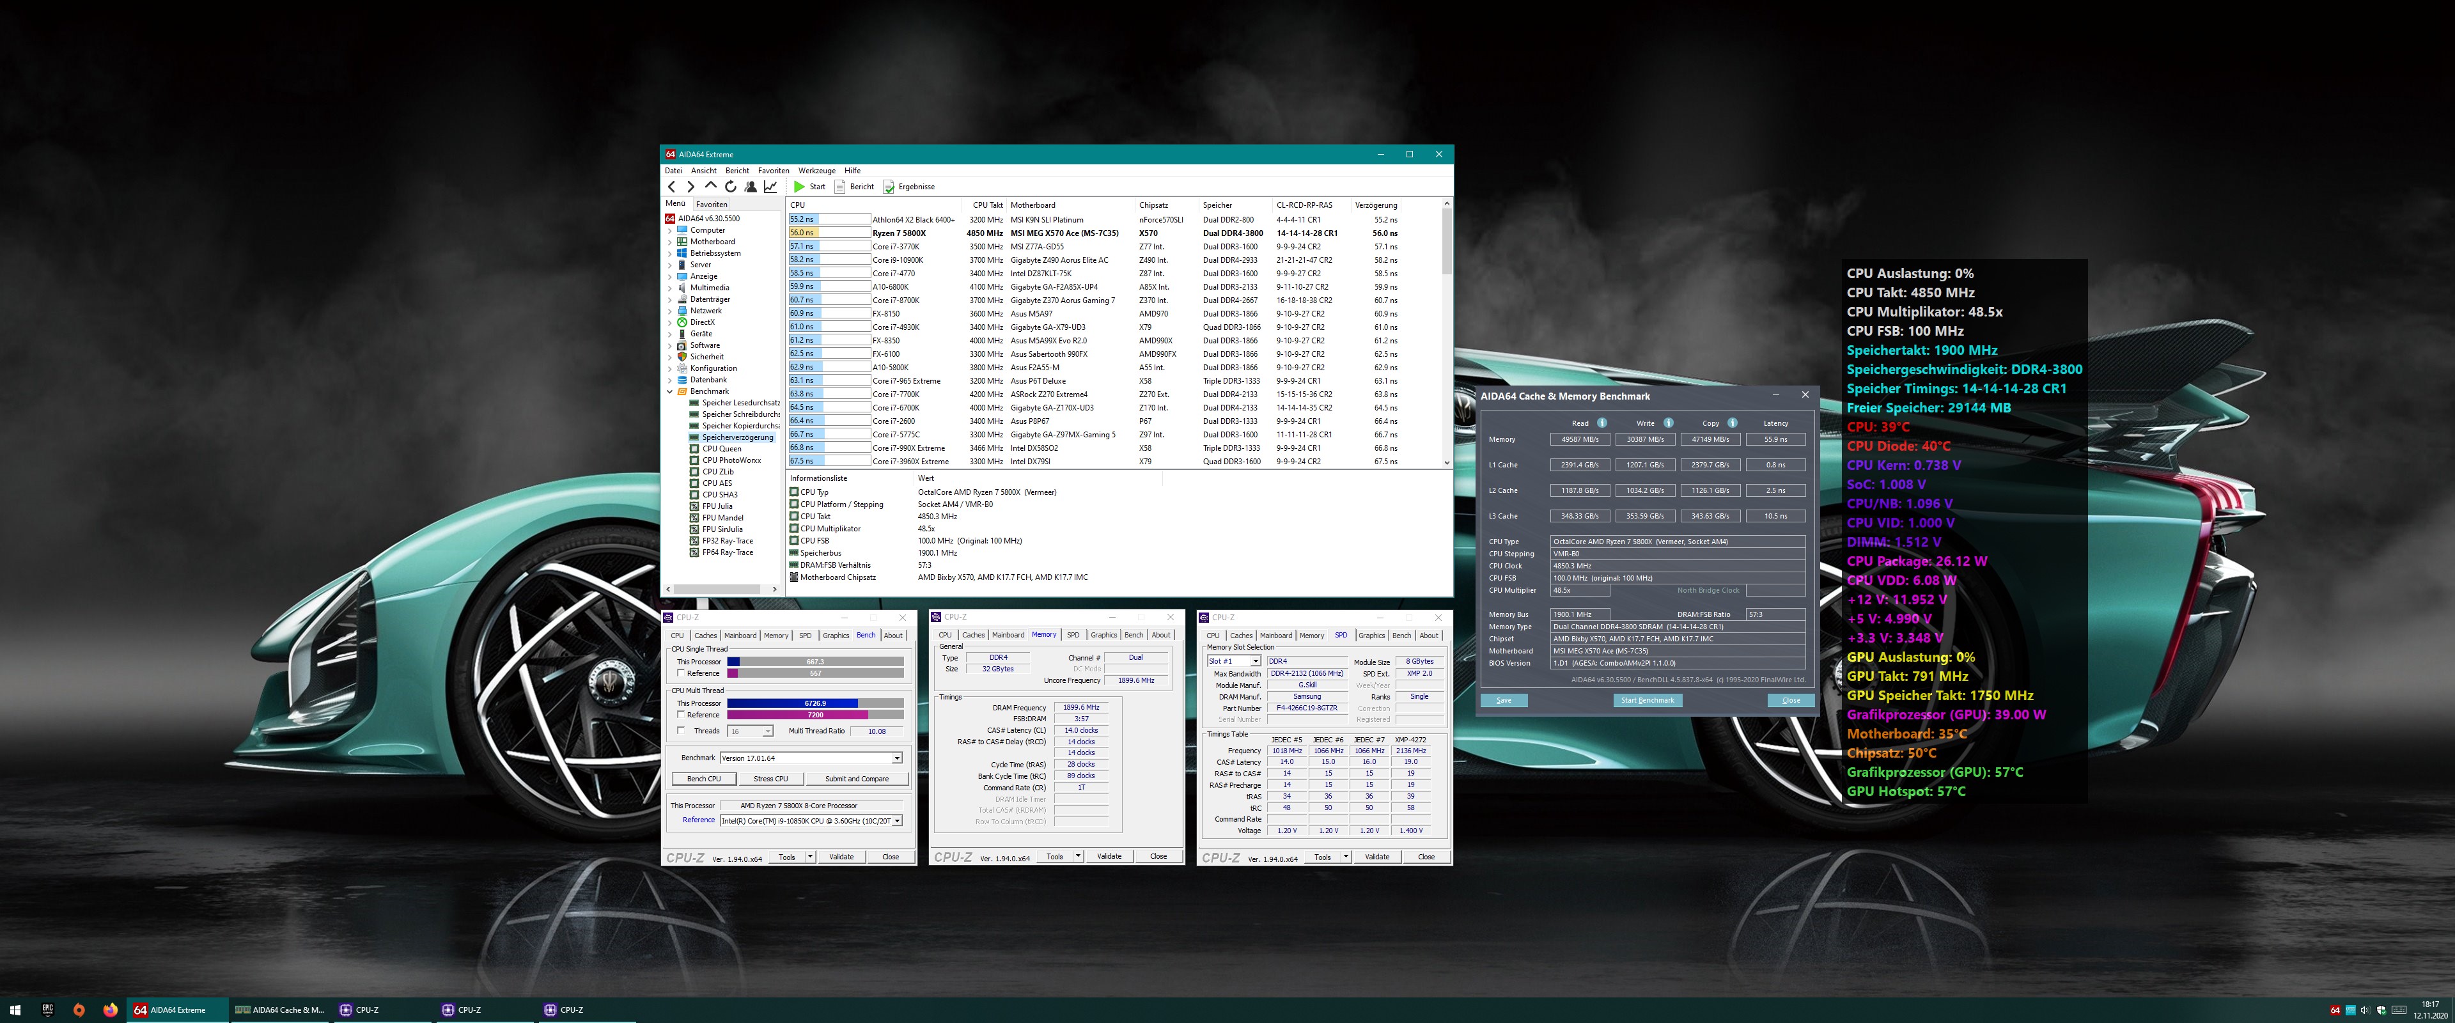2455x1023 pixels.
Task: Switch to Graphics tab in CPU-Z Memory window
Action: pyautogui.click(x=1103, y=636)
